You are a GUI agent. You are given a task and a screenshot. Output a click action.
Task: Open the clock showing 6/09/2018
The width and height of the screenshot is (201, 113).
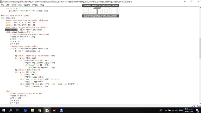click(x=189, y=110)
